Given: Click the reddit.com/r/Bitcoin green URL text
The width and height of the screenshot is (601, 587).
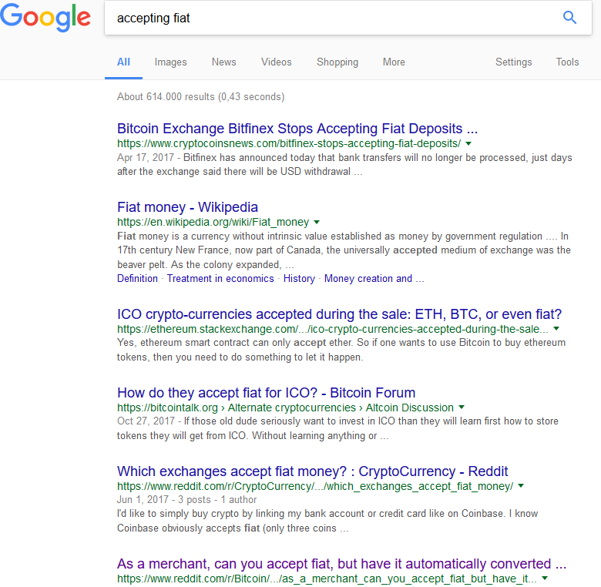Looking at the screenshot, I should click(327, 579).
